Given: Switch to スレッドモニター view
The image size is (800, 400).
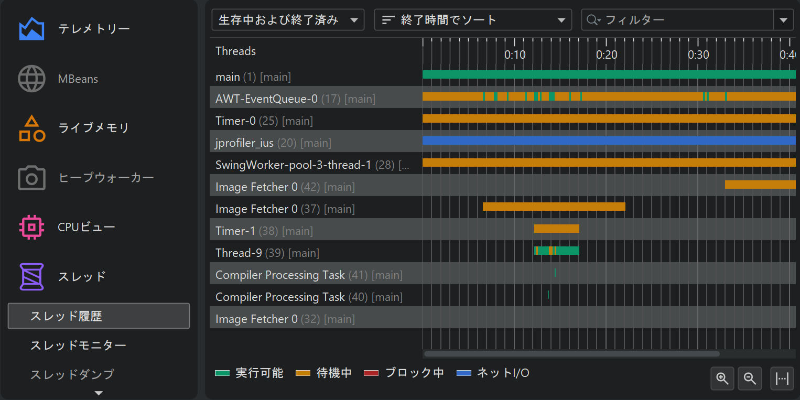Looking at the screenshot, I should pyautogui.click(x=78, y=345).
